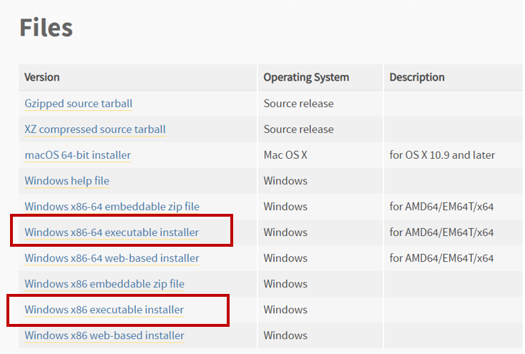Download the XZ compressed source tarball

pyautogui.click(x=95, y=129)
